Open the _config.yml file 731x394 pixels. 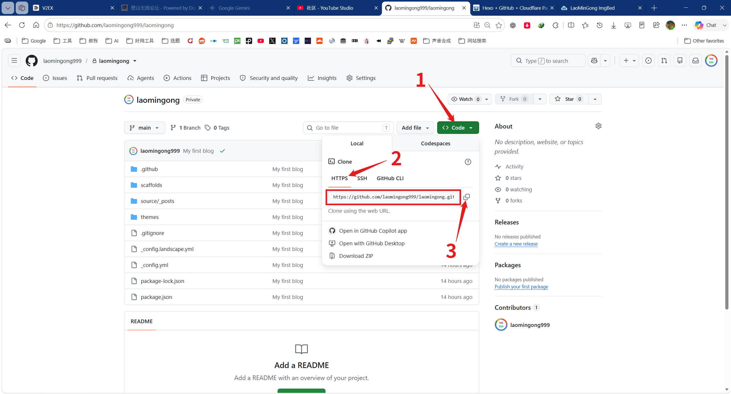(x=154, y=265)
